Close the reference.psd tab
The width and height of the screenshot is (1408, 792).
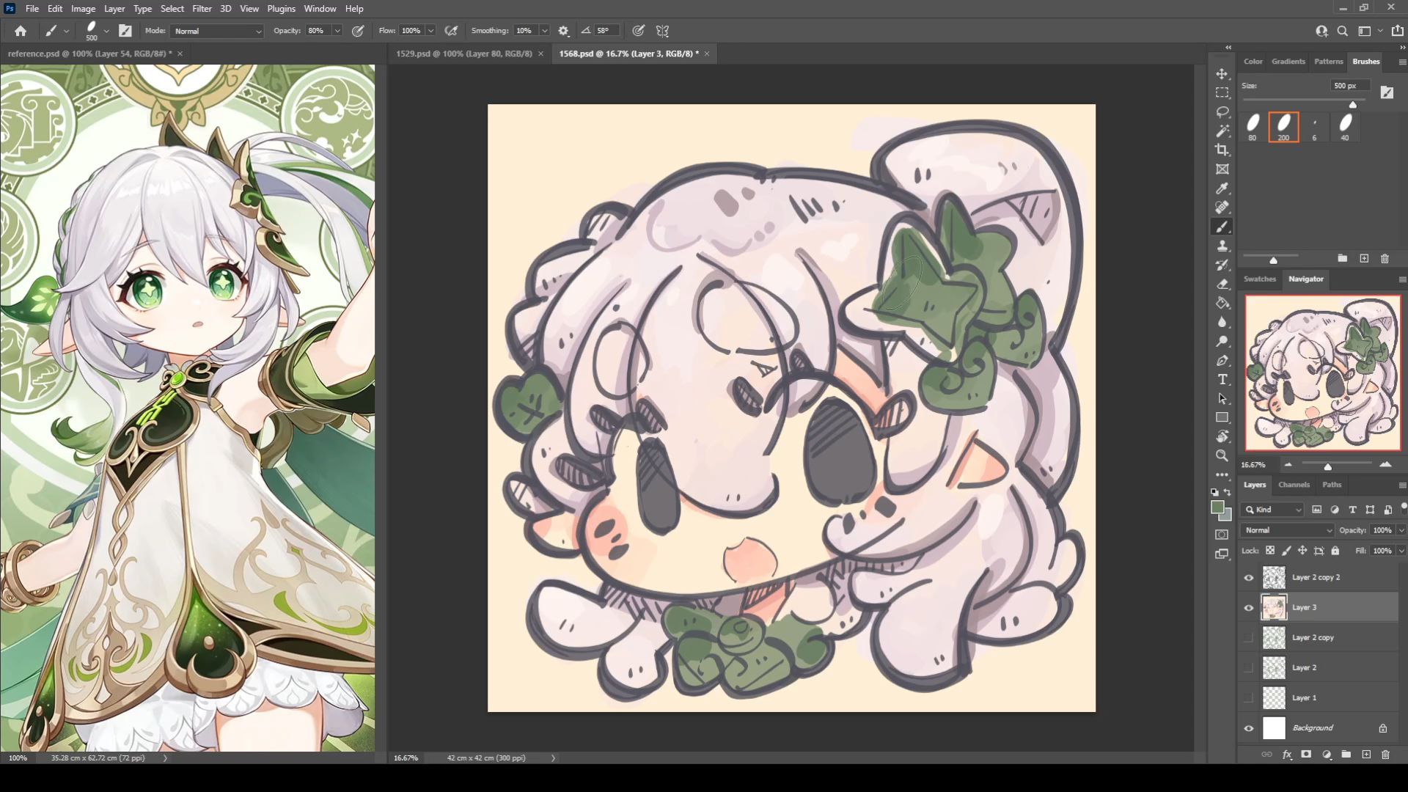[180, 54]
